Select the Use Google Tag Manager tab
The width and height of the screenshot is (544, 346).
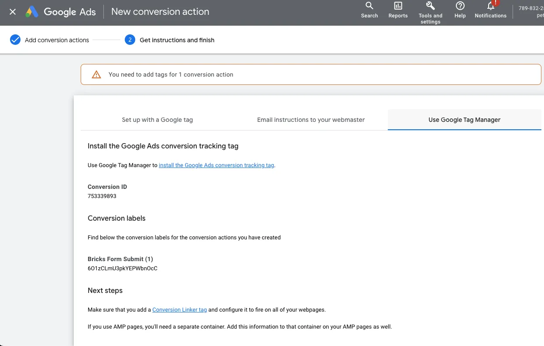(464, 120)
